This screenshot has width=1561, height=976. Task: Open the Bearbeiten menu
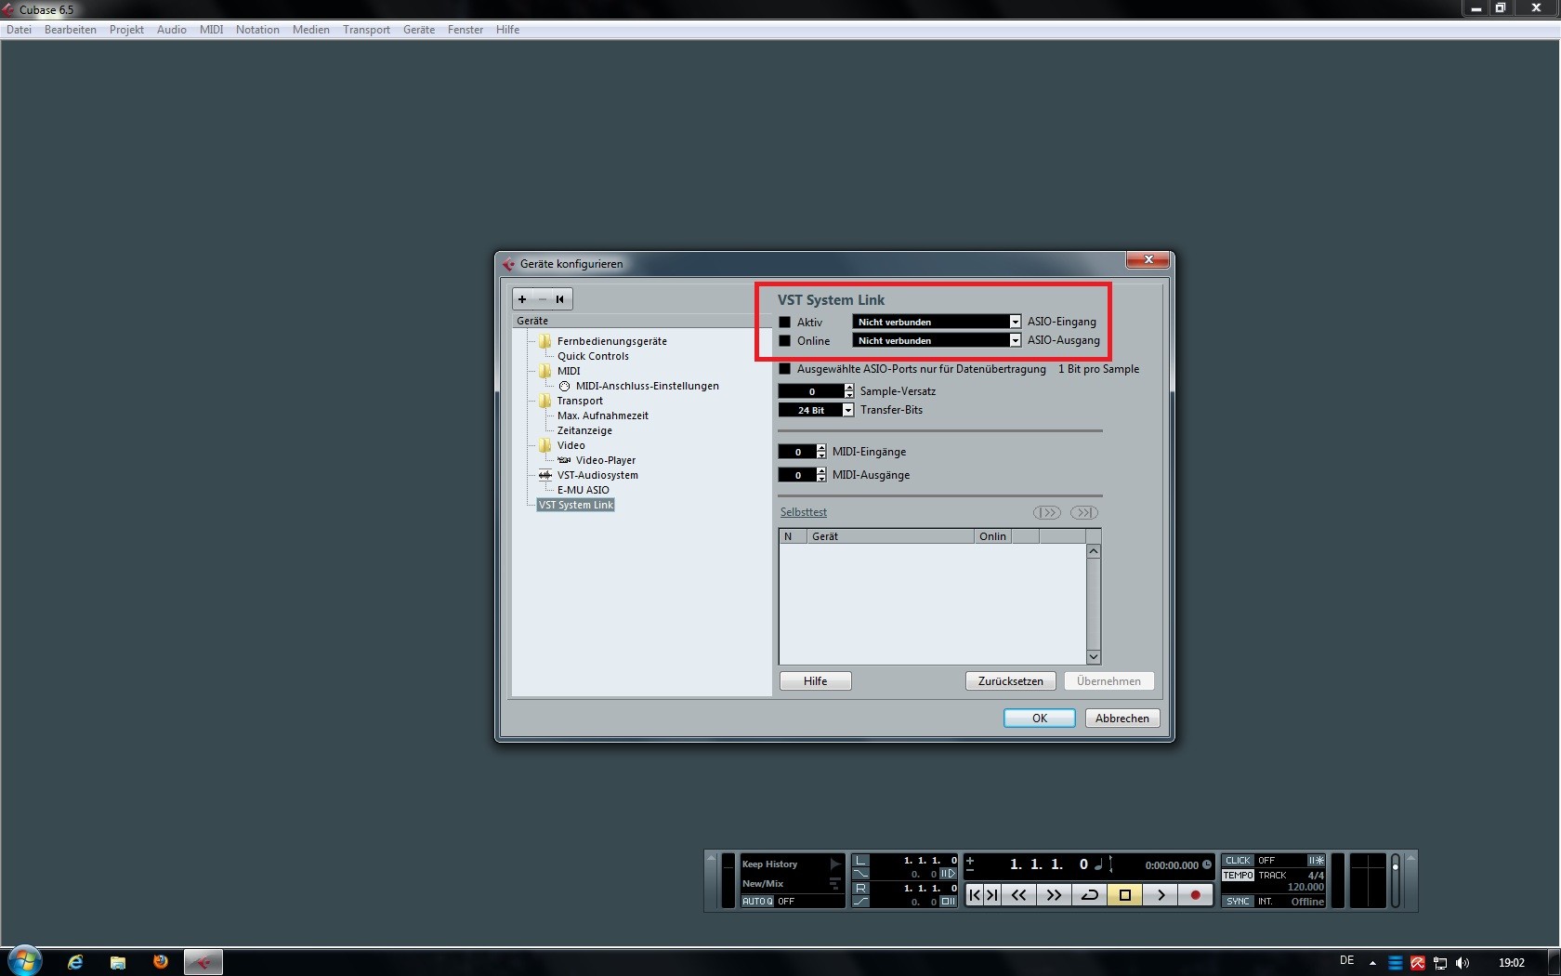click(71, 30)
